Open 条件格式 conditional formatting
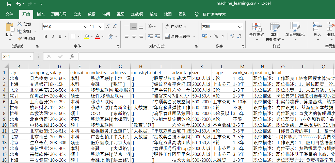335x163 pixels. (257, 32)
